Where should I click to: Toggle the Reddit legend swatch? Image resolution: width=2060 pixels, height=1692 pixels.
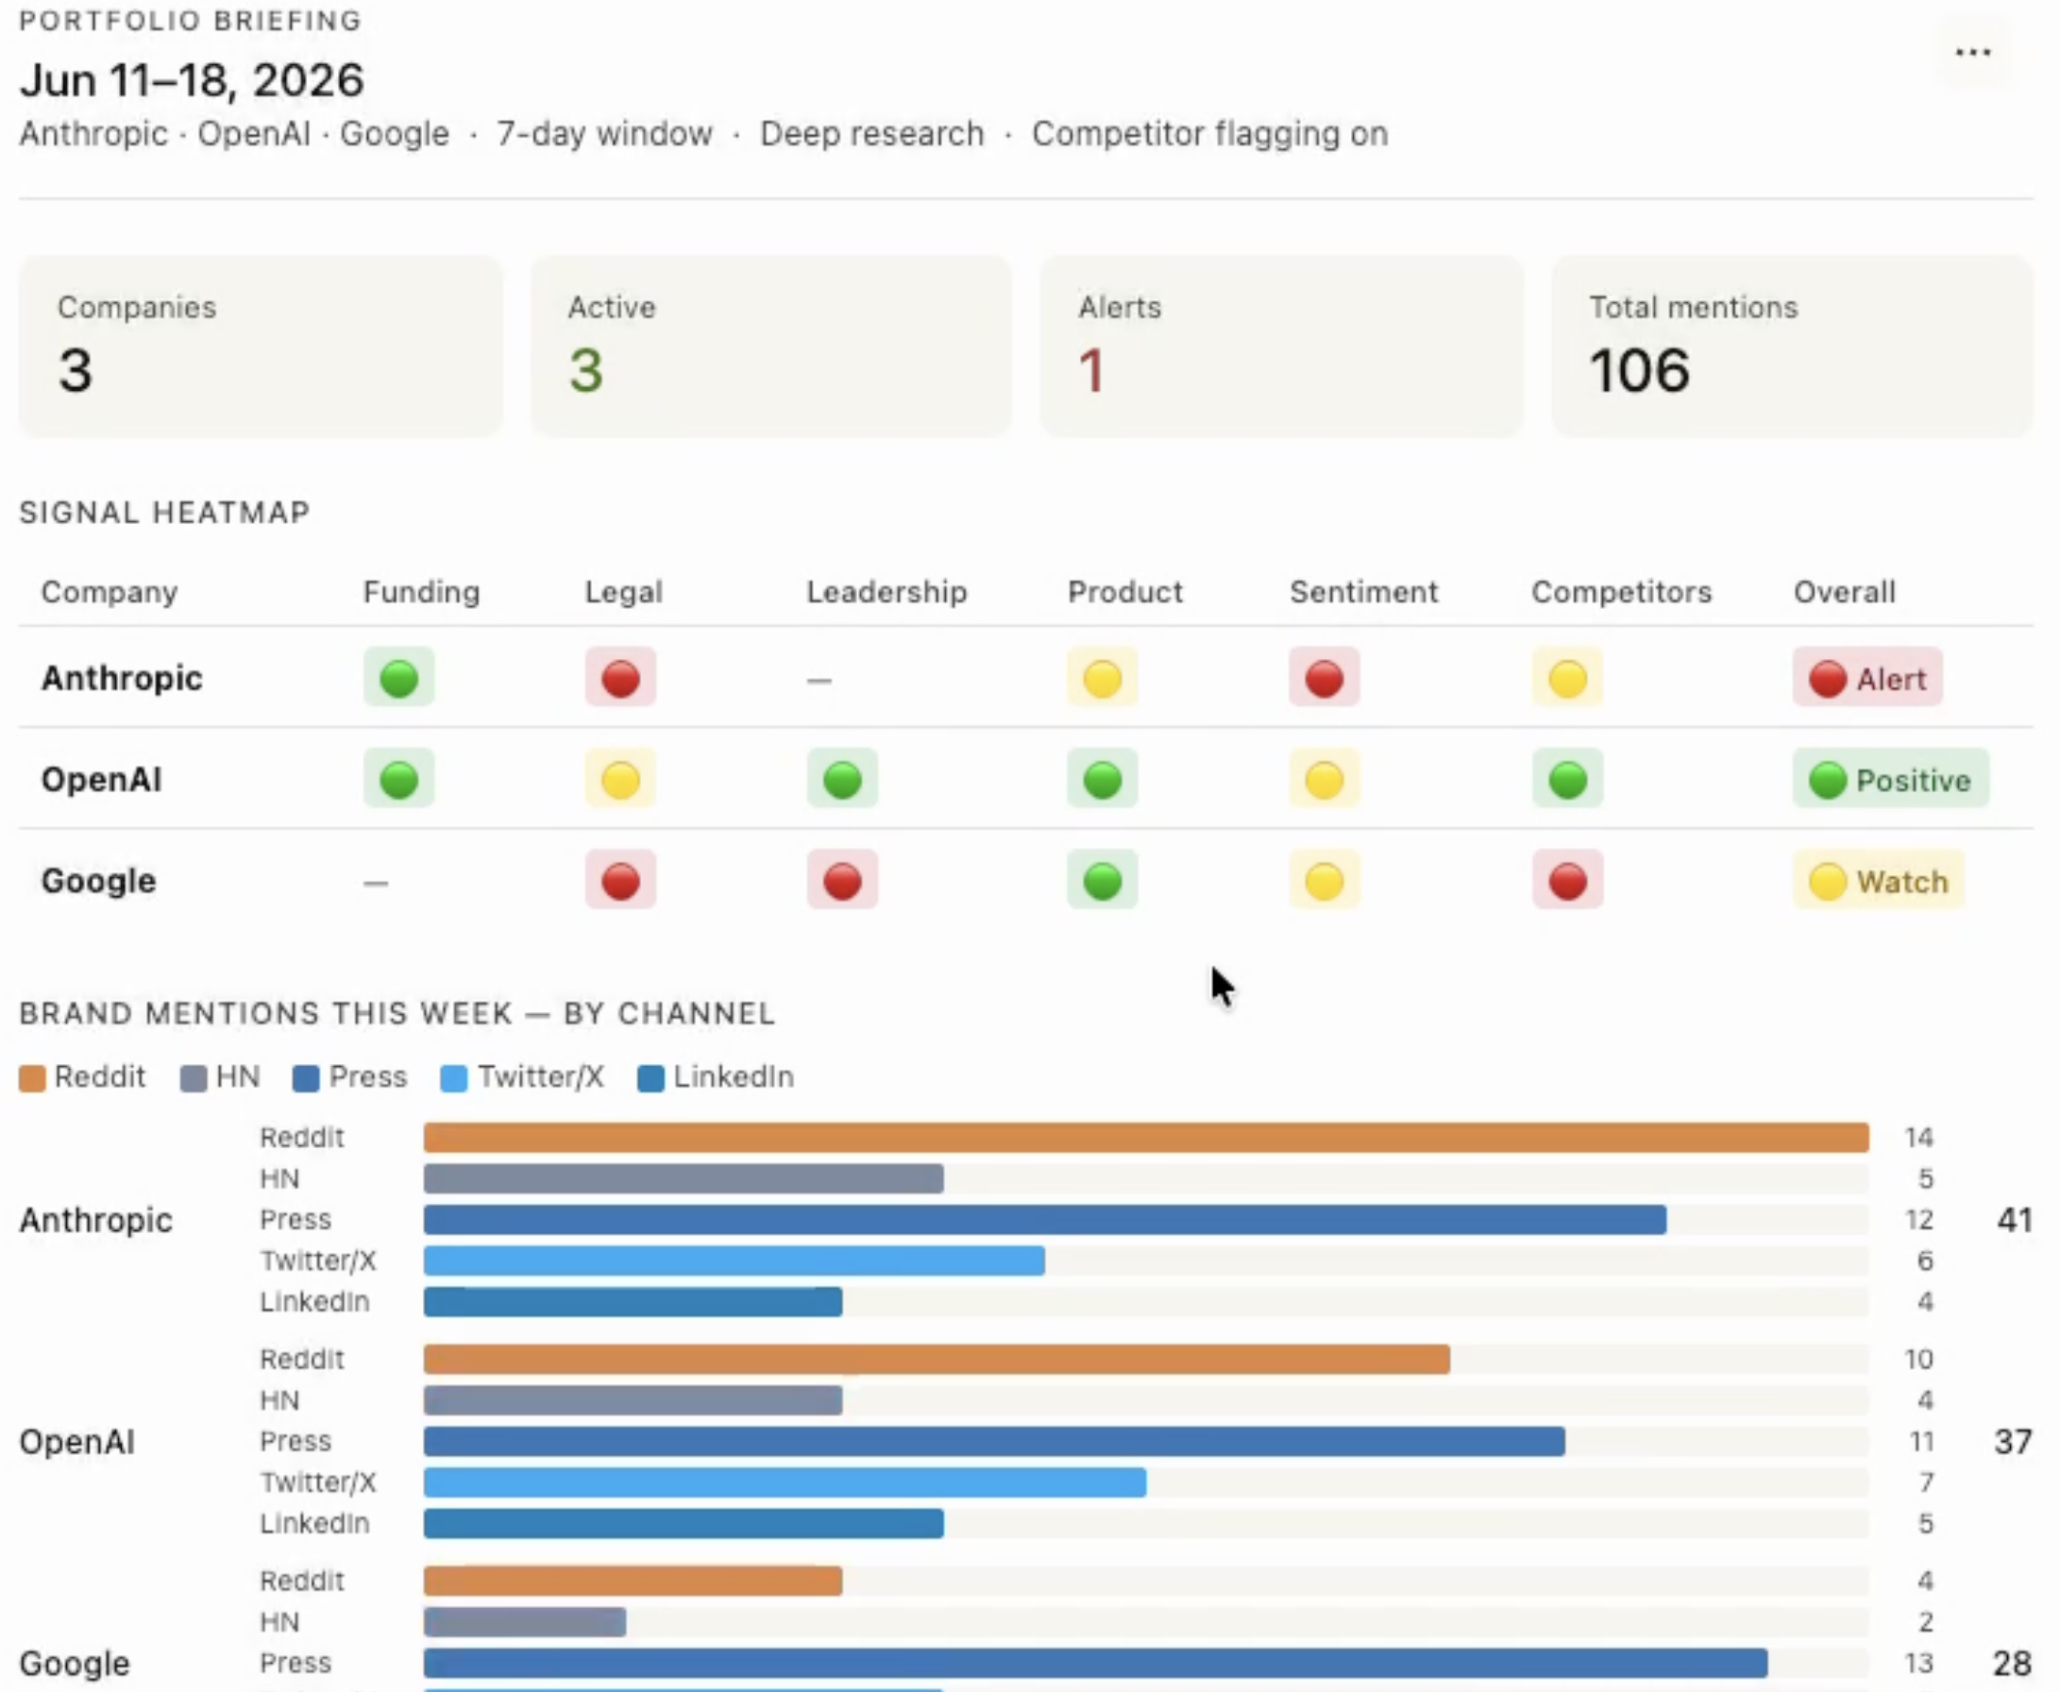tap(32, 1078)
